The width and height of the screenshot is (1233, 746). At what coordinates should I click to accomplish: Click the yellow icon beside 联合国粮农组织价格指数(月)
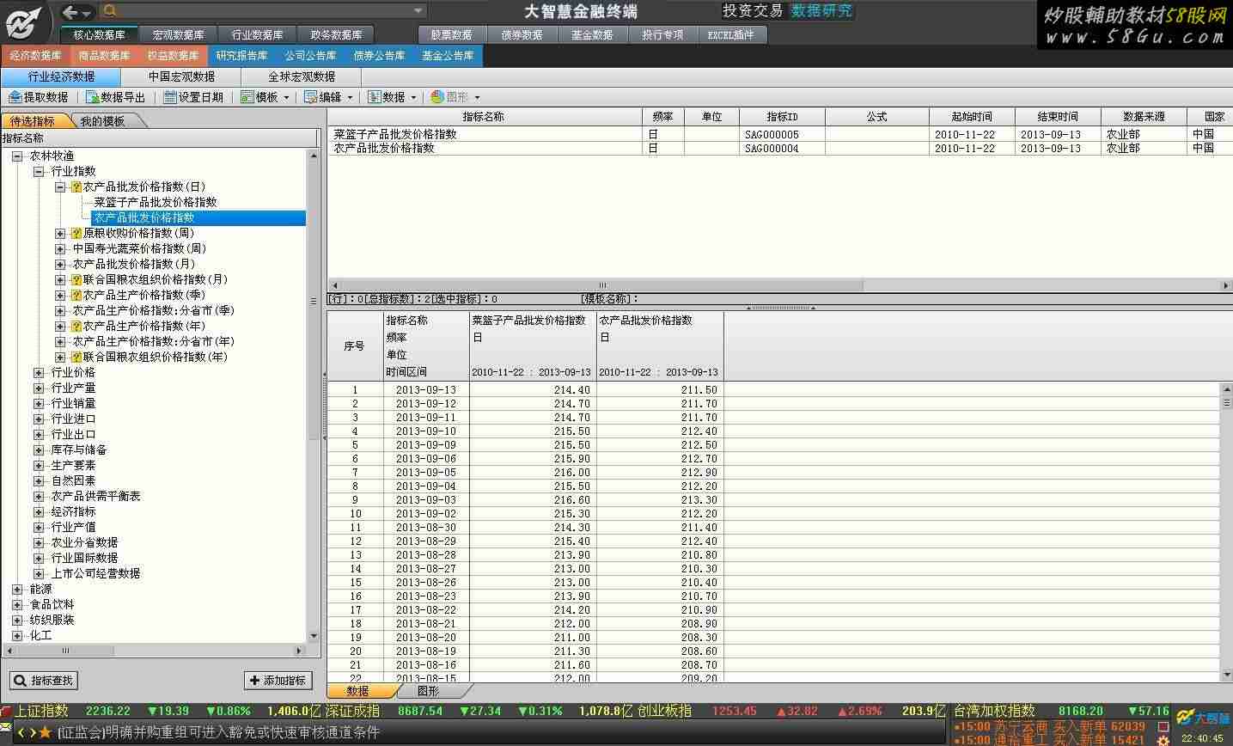pyautogui.click(x=76, y=279)
